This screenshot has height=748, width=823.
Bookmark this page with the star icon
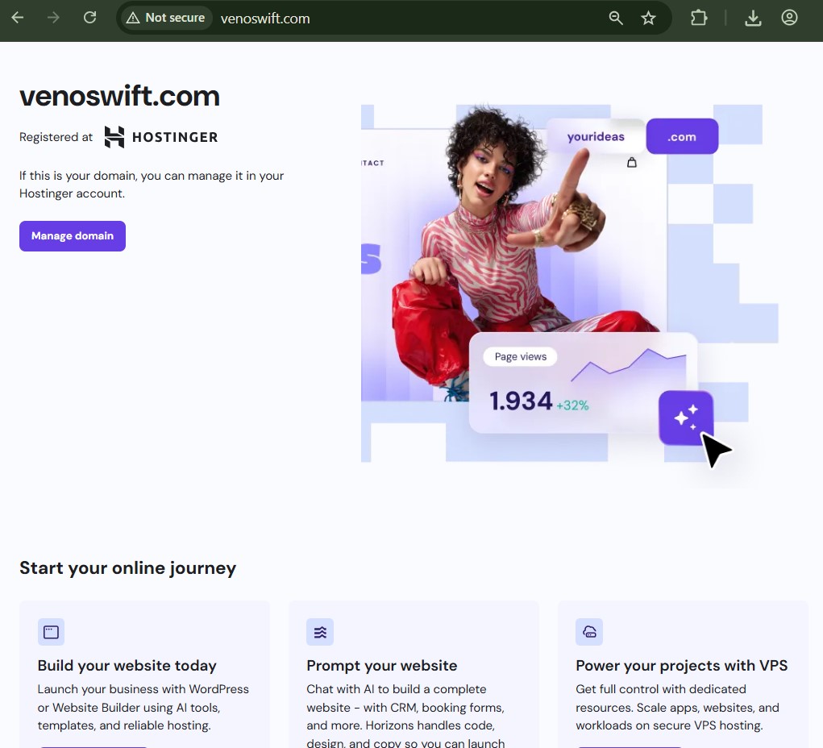(x=649, y=17)
